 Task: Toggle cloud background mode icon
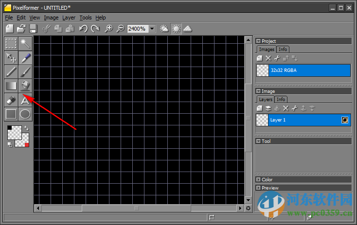188,29
